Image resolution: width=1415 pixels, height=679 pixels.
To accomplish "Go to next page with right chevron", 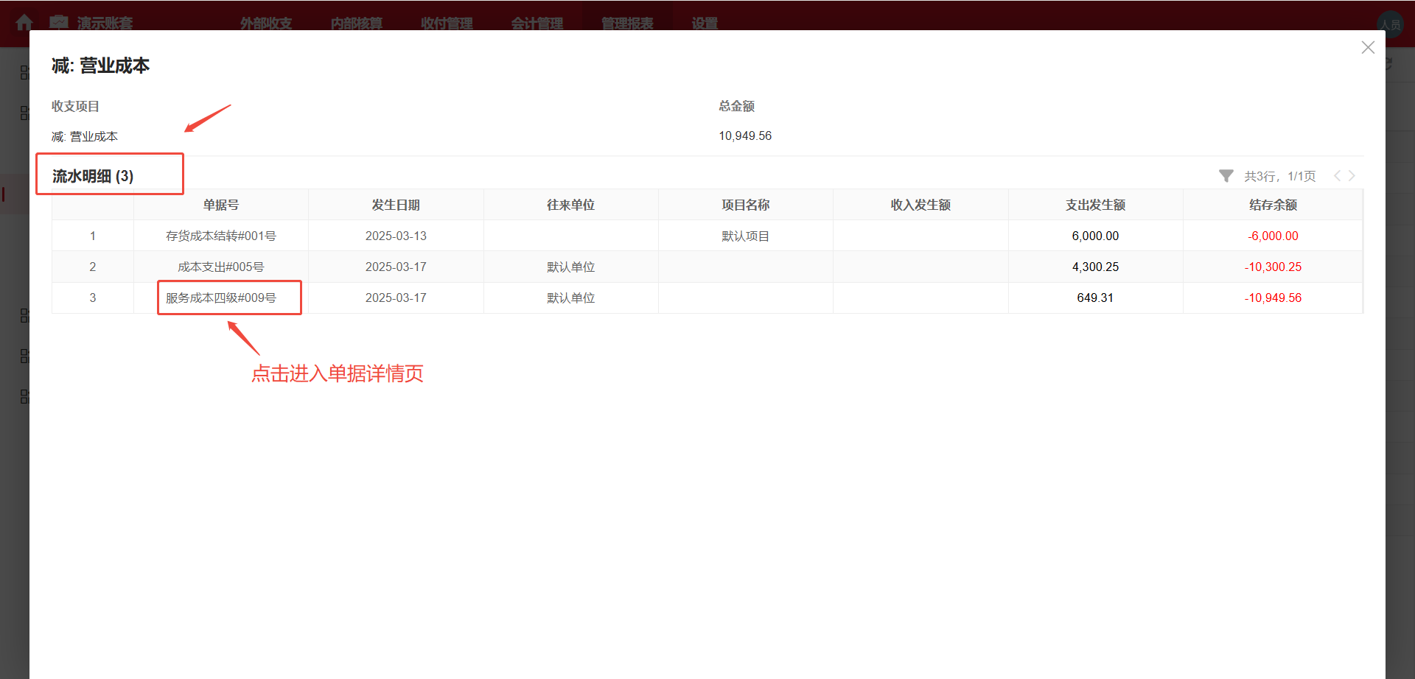I will click(1352, 175).
